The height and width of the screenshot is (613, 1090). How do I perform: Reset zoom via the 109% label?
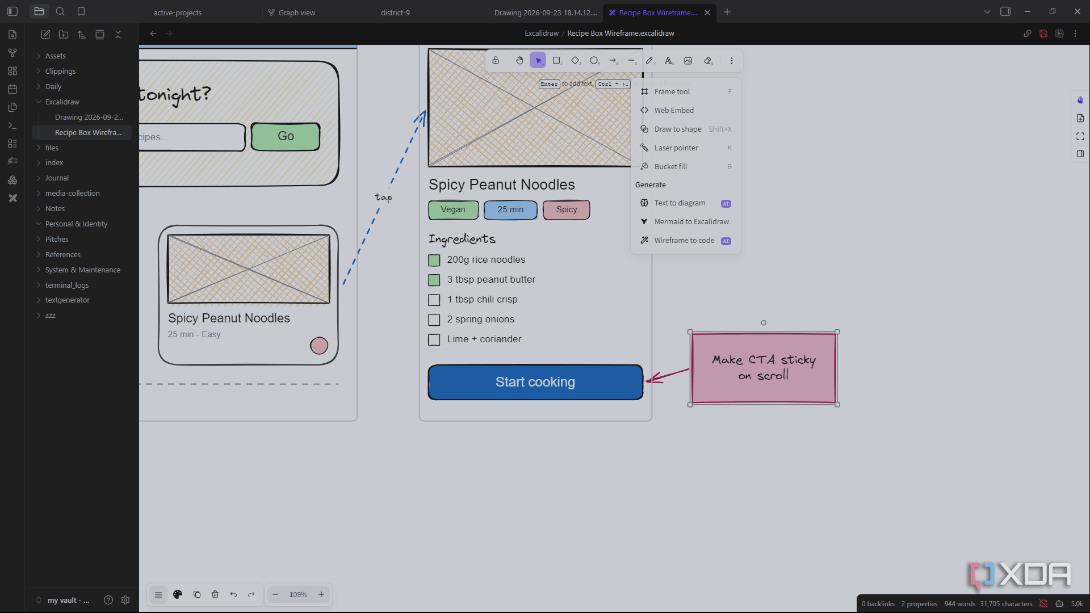[x=298, y=594]
